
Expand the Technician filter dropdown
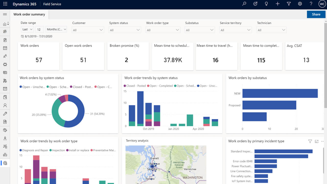[x=271, y=30]
